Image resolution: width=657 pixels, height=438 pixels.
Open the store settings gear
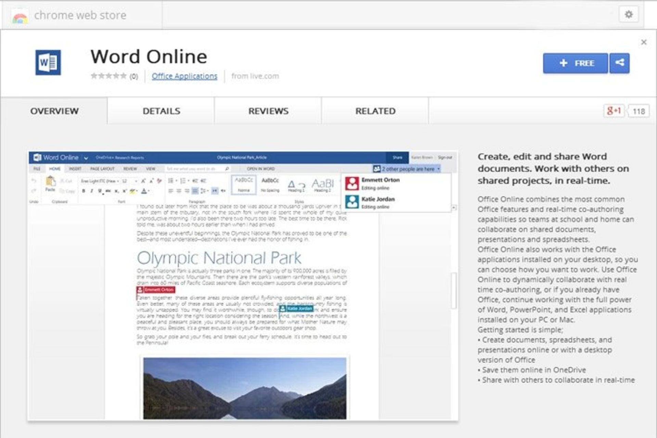(x=629, y=15)
